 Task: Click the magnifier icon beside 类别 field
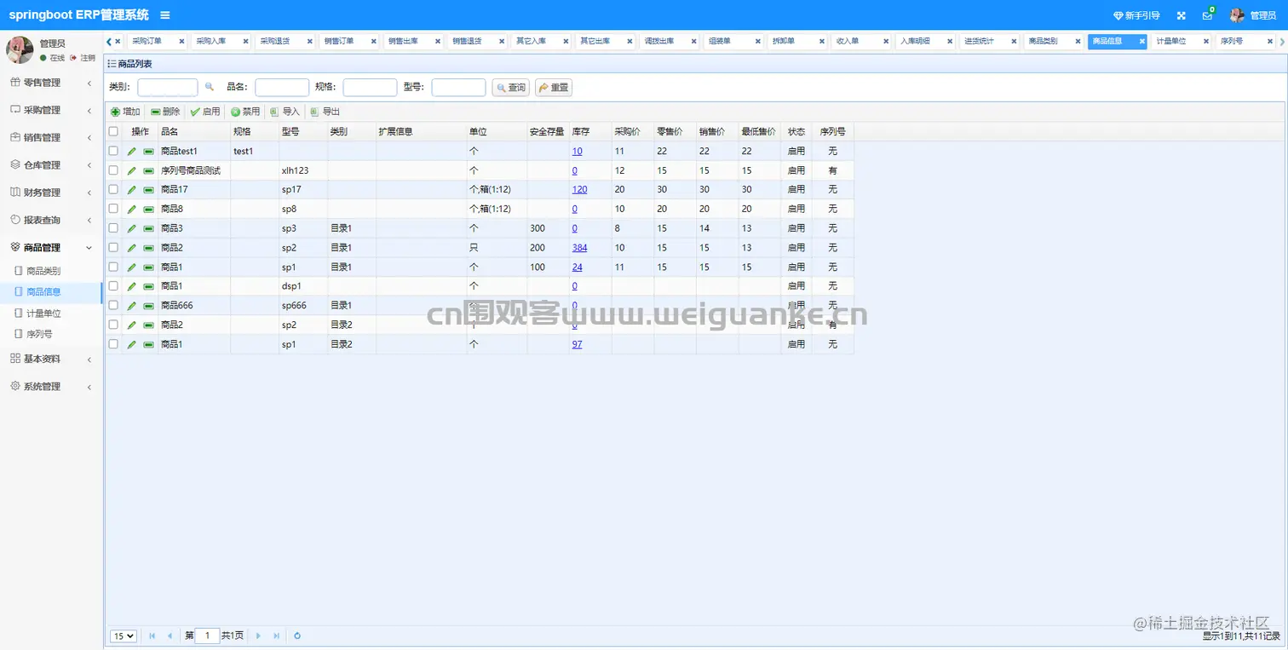pyautogui.click(x=210, y=87)
